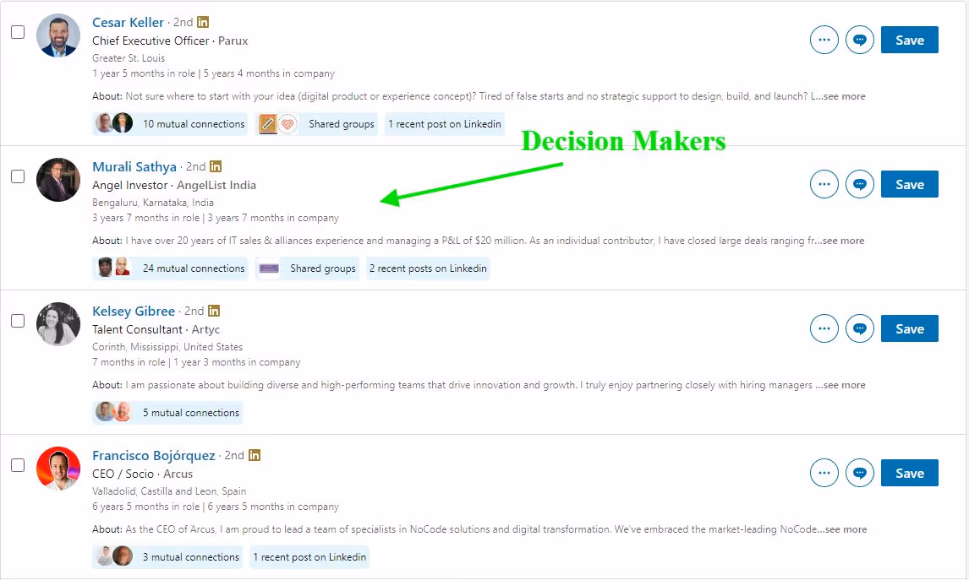Open the overflow menu on Francisco Bojórquez's row
Screen dimensions: 969x580
pos(824,473)
